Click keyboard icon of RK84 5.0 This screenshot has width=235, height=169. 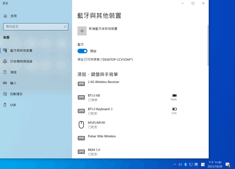tap(81, 152)
